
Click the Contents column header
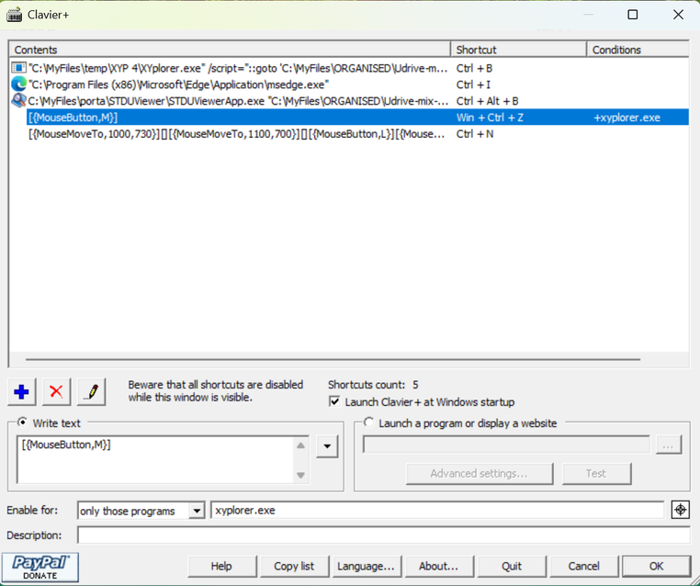tap(230, 50)
